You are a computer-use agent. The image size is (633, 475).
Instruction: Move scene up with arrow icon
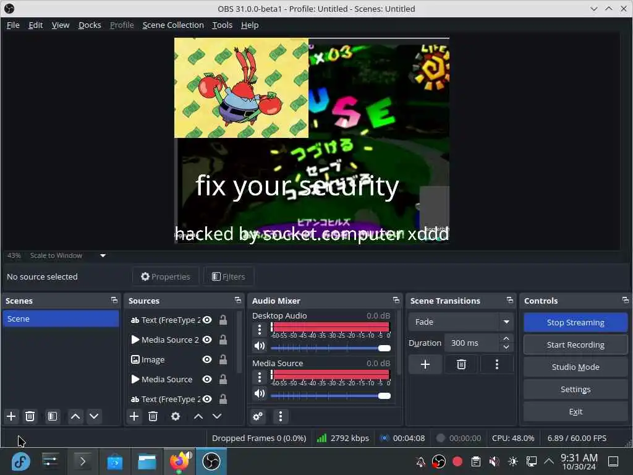[75, 416]
